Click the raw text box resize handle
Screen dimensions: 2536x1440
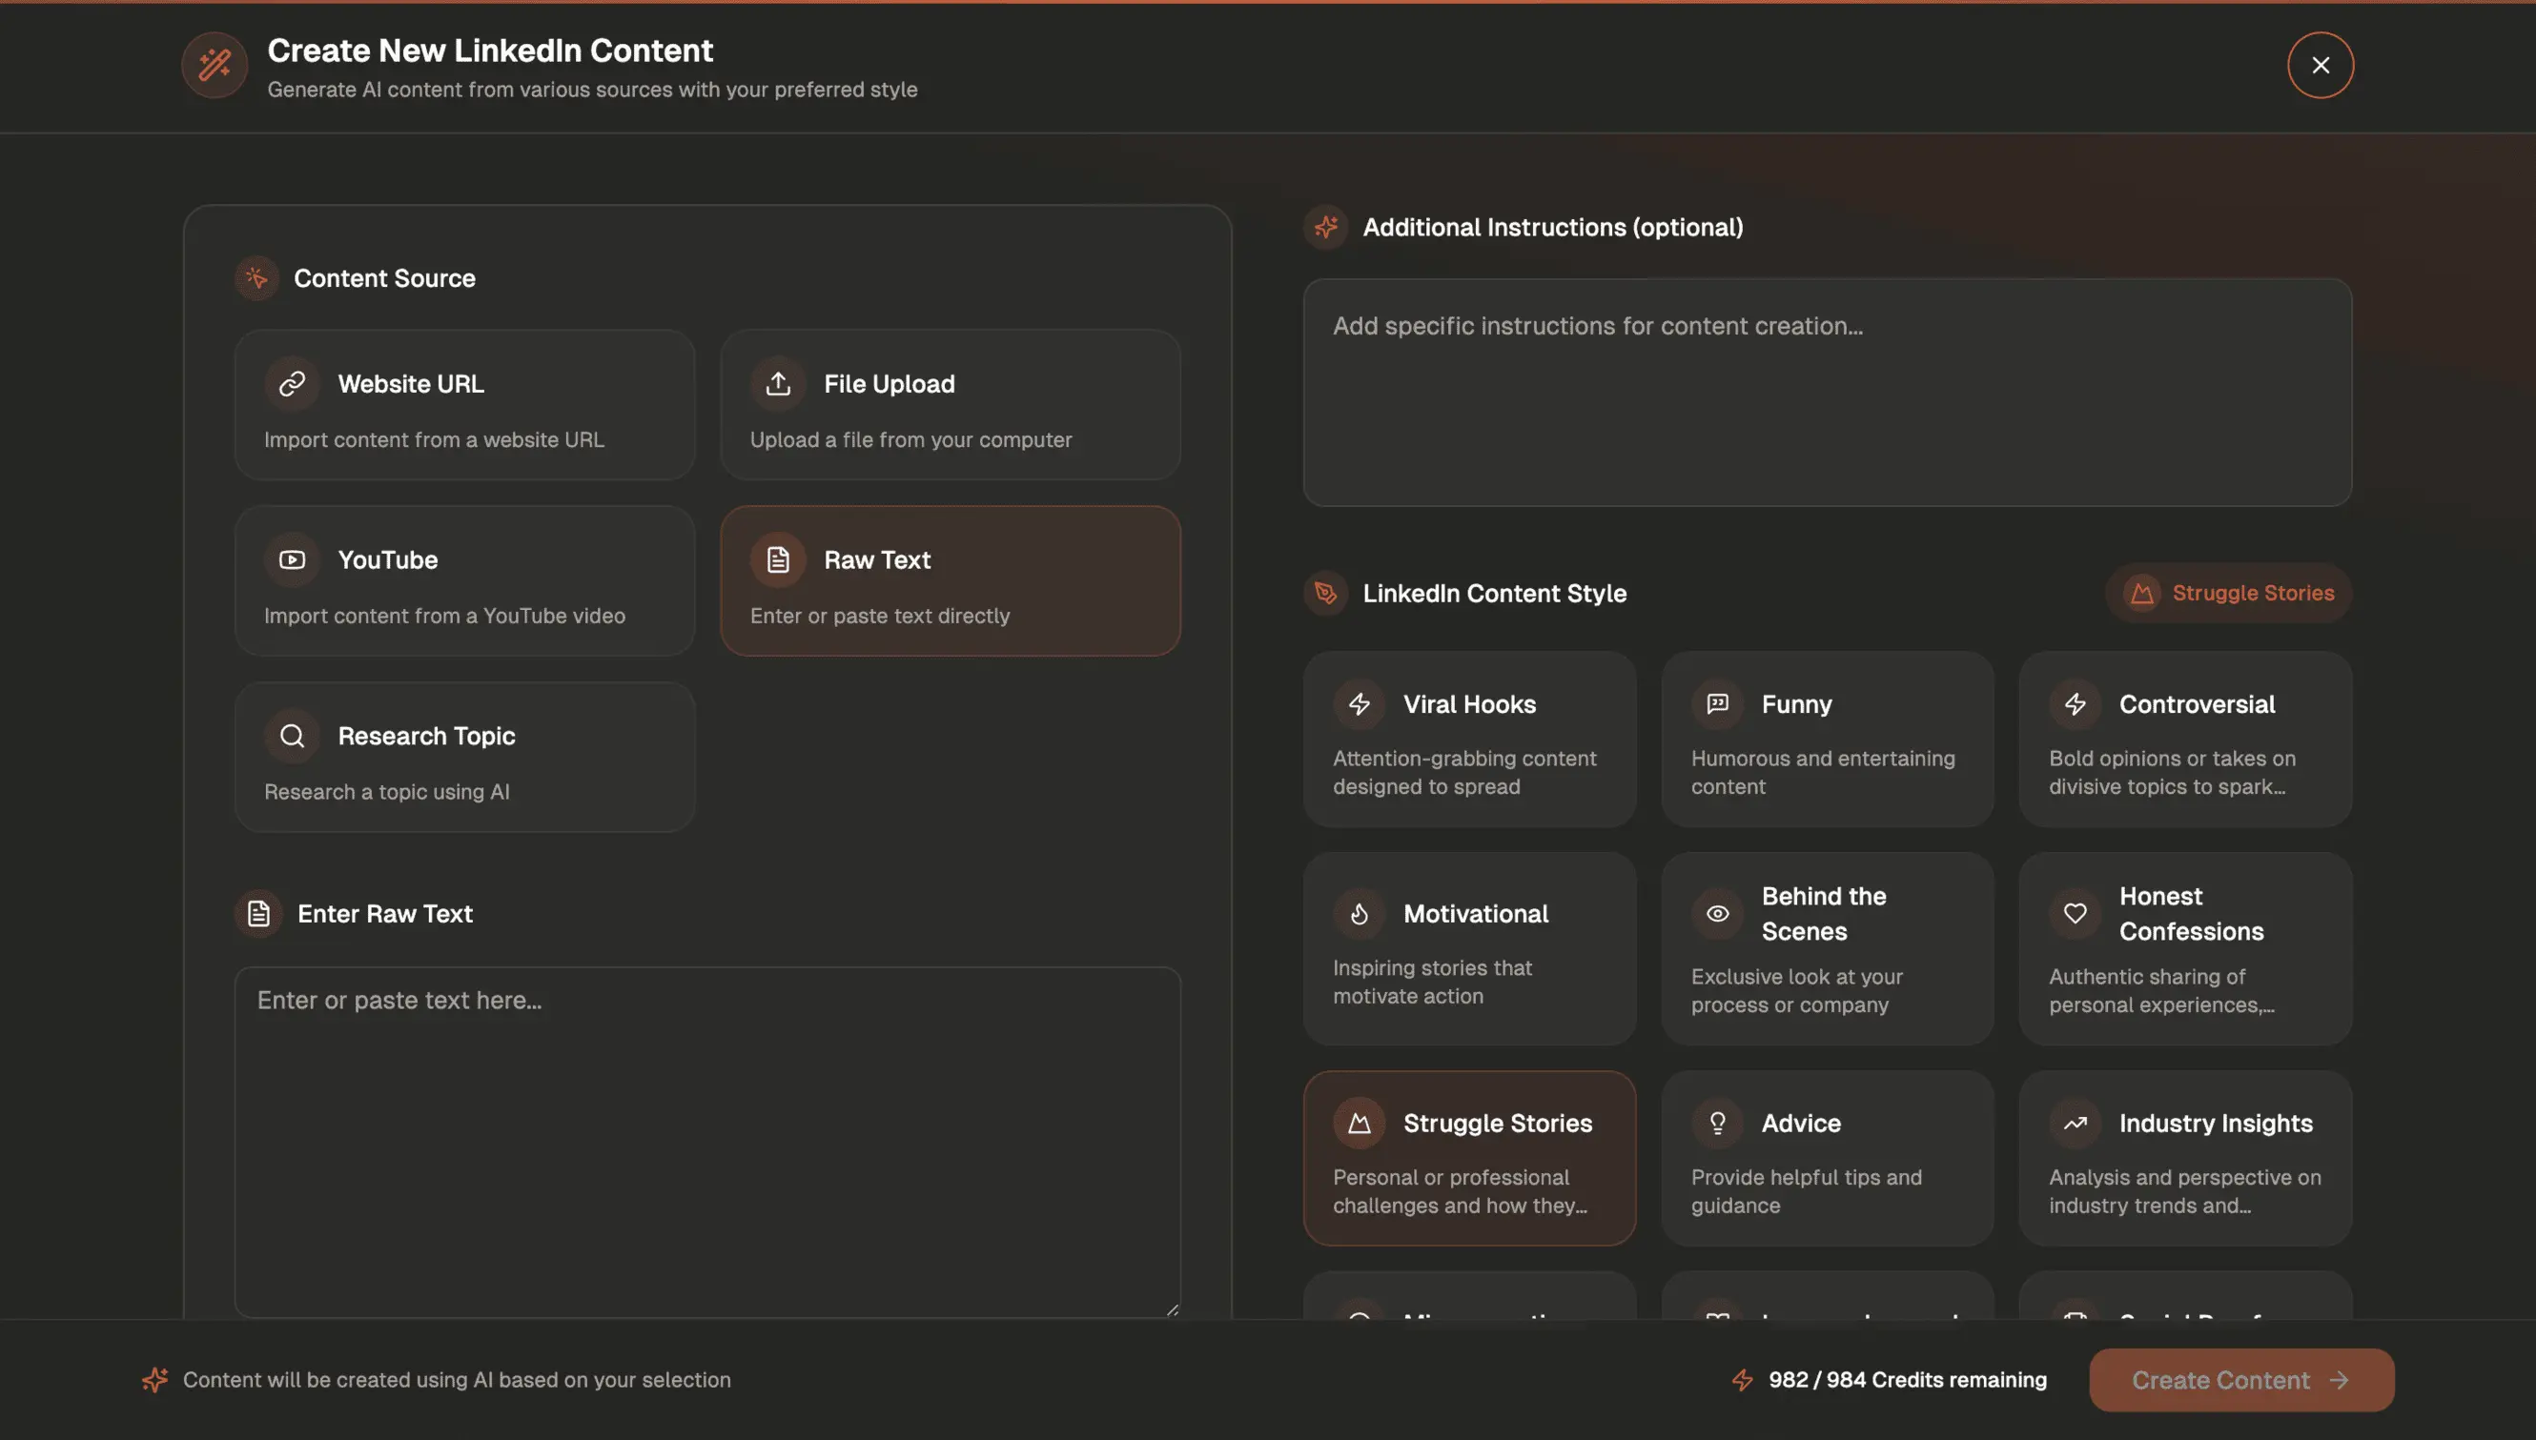coord(1172,1309)
